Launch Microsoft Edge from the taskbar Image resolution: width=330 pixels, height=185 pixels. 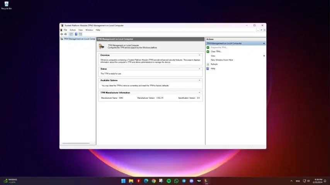point(146,181)
